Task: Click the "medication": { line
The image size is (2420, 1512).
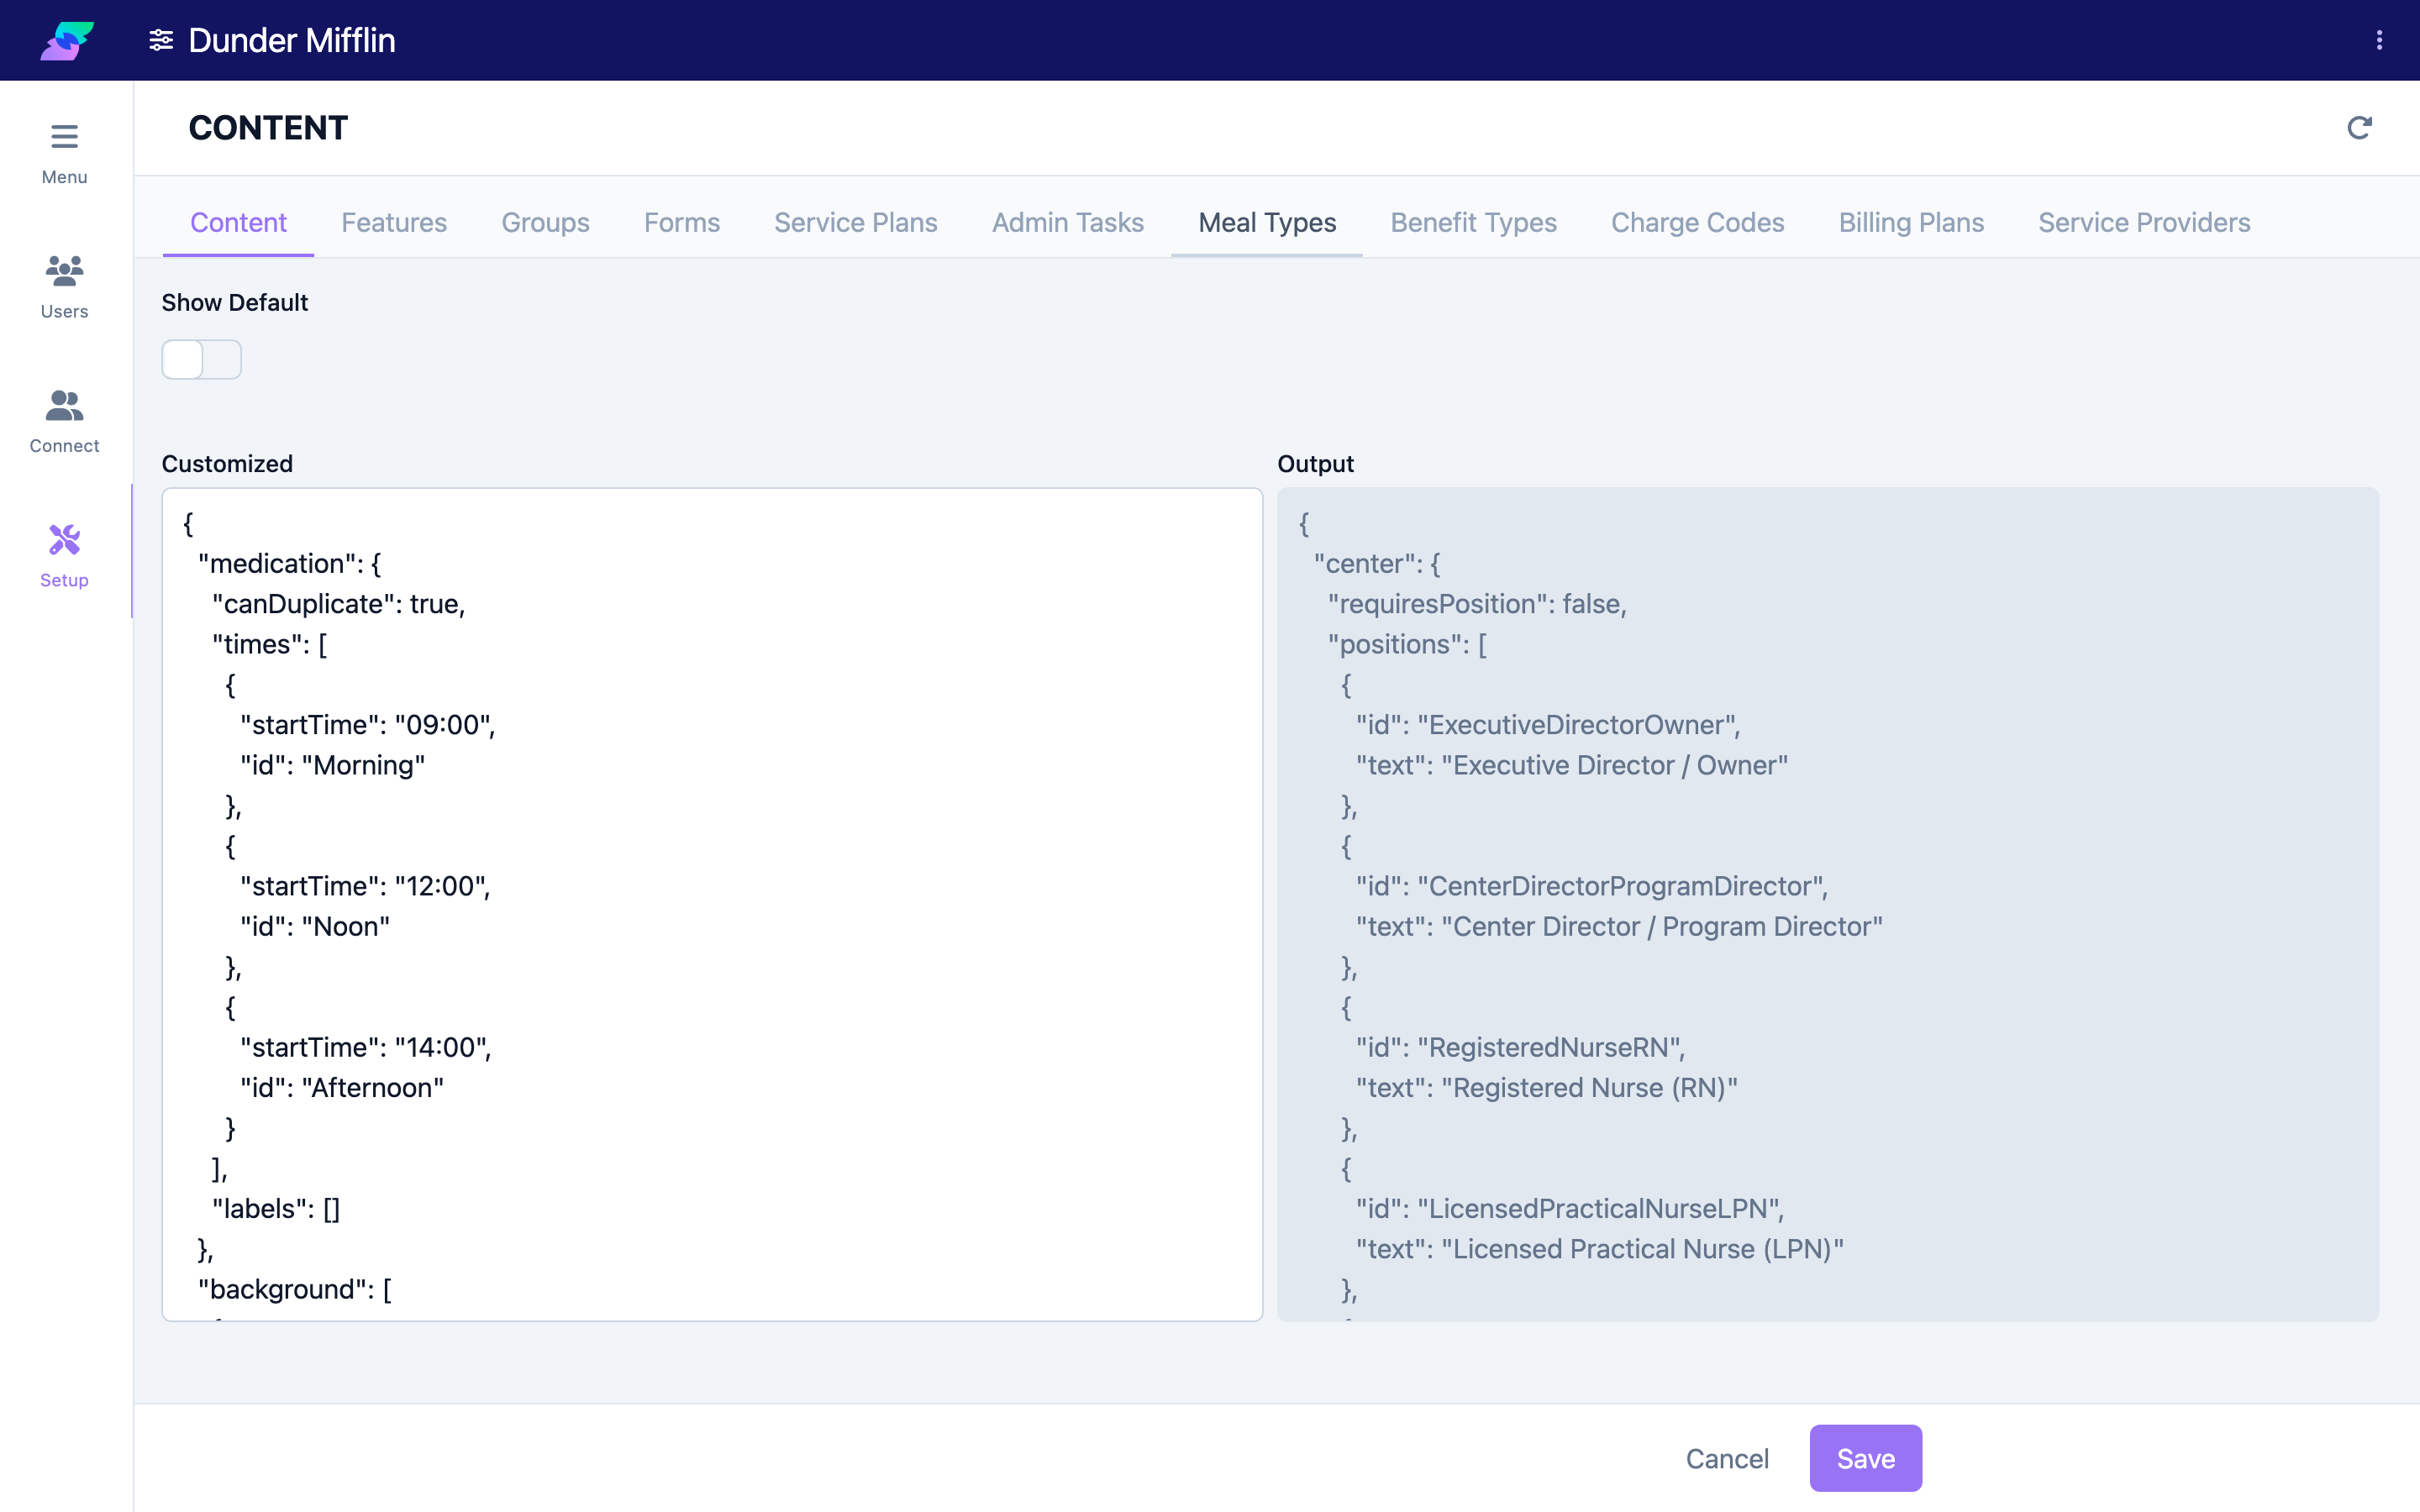Action: [290, 564]
